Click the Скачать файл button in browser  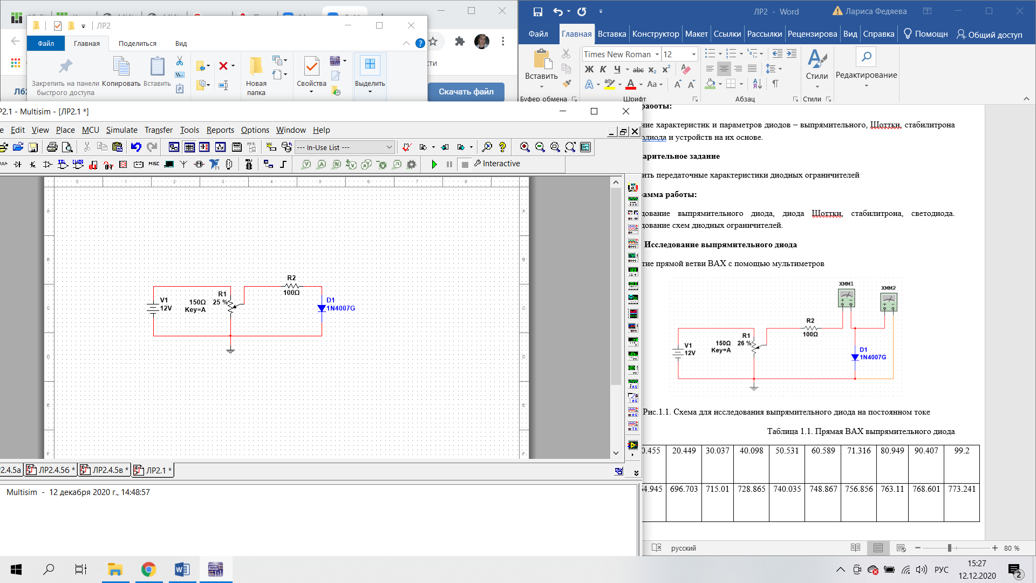click(466, 91)
